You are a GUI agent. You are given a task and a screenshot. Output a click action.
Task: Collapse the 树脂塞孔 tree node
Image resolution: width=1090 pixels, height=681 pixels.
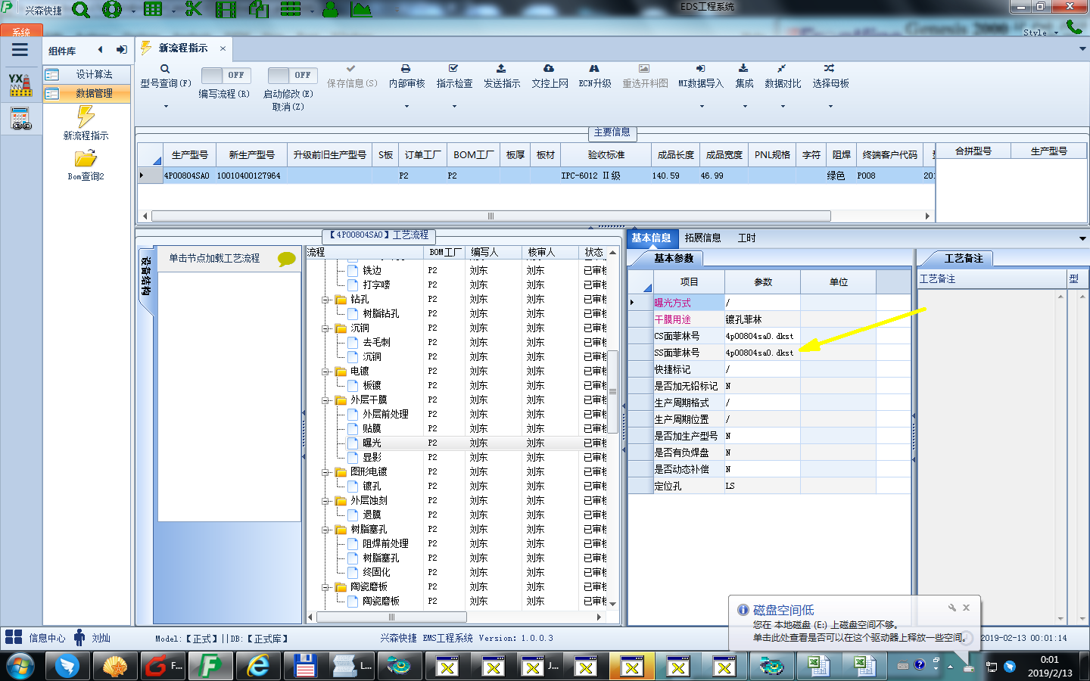click(325, 530)
